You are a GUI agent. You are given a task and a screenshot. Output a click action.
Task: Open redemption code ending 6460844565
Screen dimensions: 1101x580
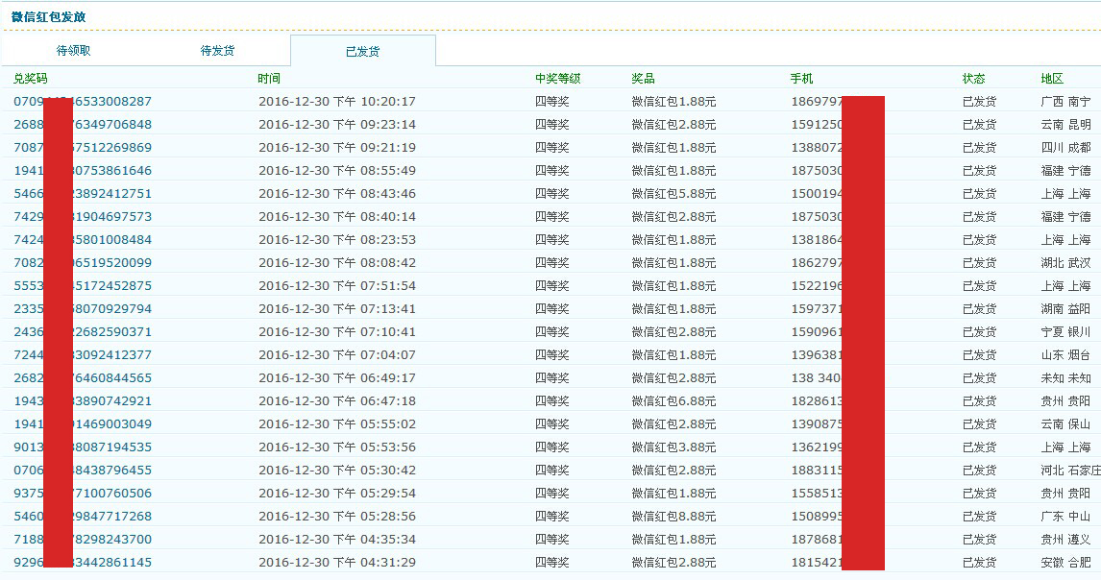pos(83,377)
